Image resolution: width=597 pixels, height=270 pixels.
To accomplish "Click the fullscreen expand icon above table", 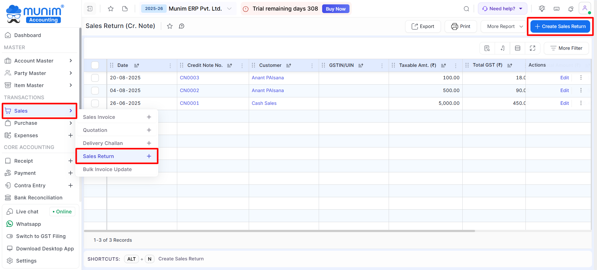I will pyautogui.click(x=533, y=48).
